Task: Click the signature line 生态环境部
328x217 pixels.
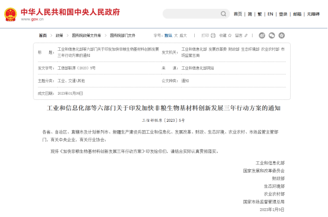Action: coord(274,186)
